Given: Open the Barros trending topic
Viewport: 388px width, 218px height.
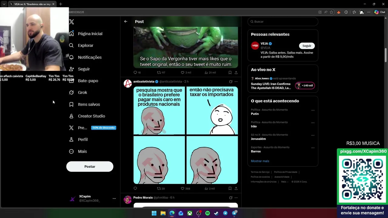Looking at the screenshot, I should coord(256,151).
